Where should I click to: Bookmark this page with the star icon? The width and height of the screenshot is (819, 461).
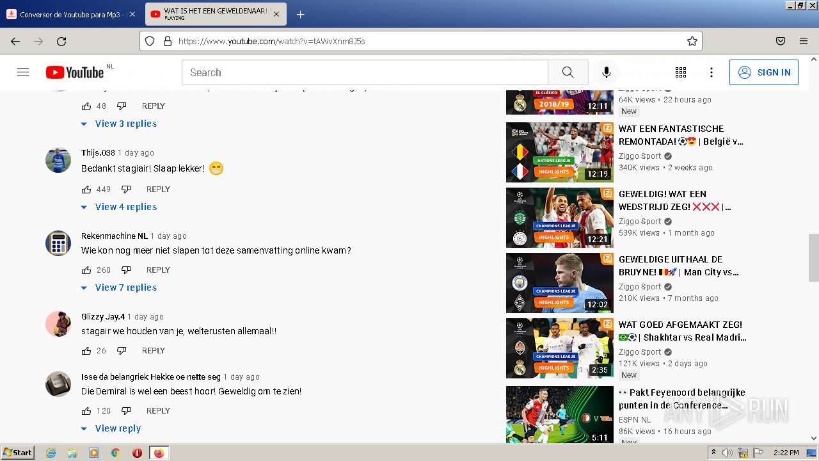(692, 41)
